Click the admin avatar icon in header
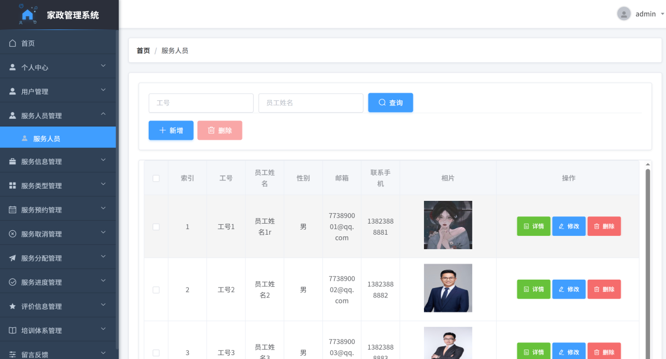Screen dimensions: 666x359 624,14
